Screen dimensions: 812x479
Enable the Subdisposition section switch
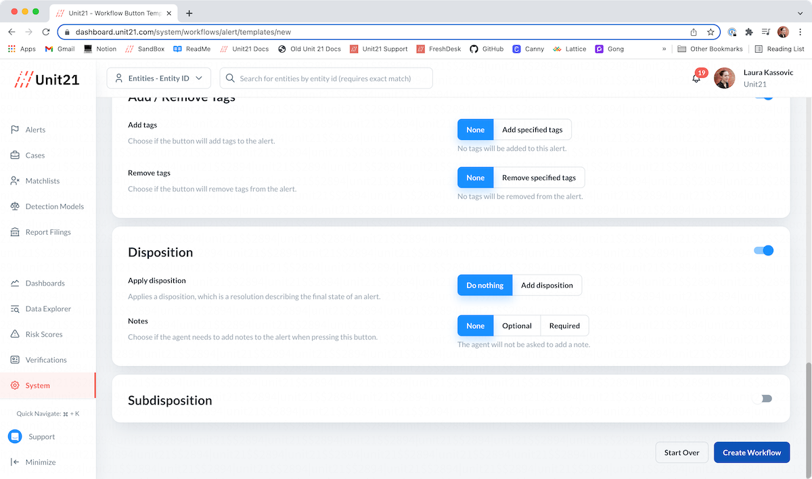pyautogui.click(x=763, y=398)
